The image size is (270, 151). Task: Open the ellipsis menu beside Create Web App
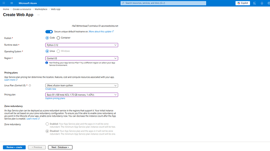pyautogui.click(x=39, y=15)
